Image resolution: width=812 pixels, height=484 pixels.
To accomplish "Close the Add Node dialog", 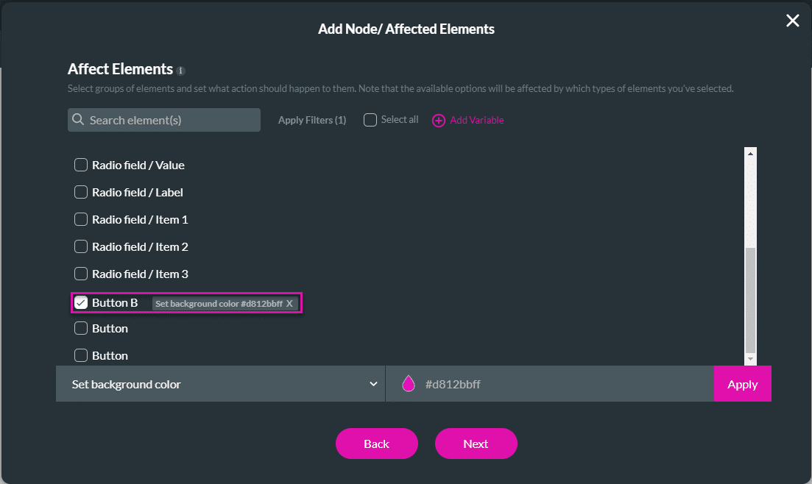I will (x=792, y=21).
